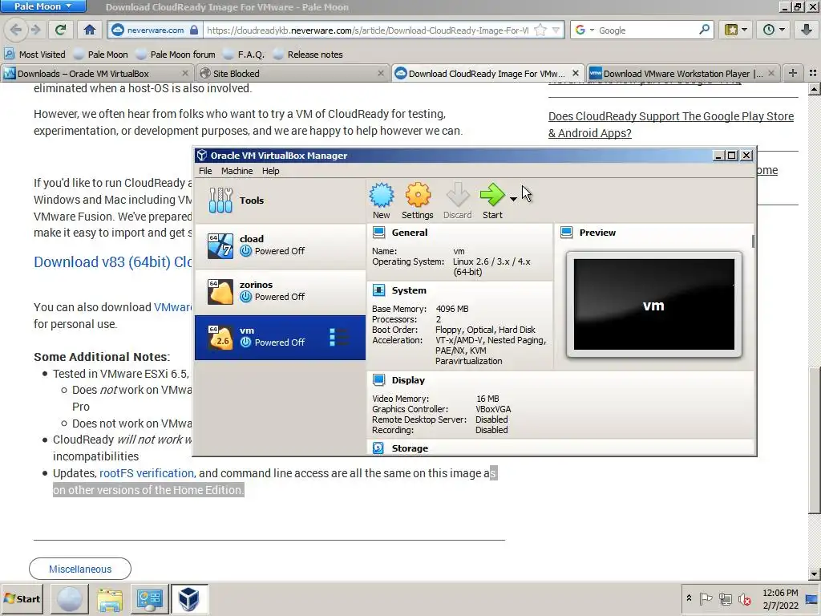Open the Action Center flag icon
Viewport: 821px width, 616px height.
pos(706,598)
